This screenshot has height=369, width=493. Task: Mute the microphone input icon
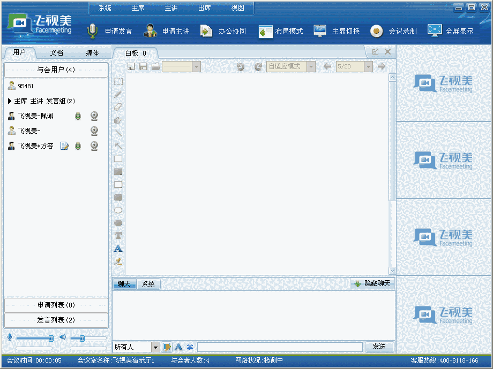pyautogui.click(x=10, y=337)
